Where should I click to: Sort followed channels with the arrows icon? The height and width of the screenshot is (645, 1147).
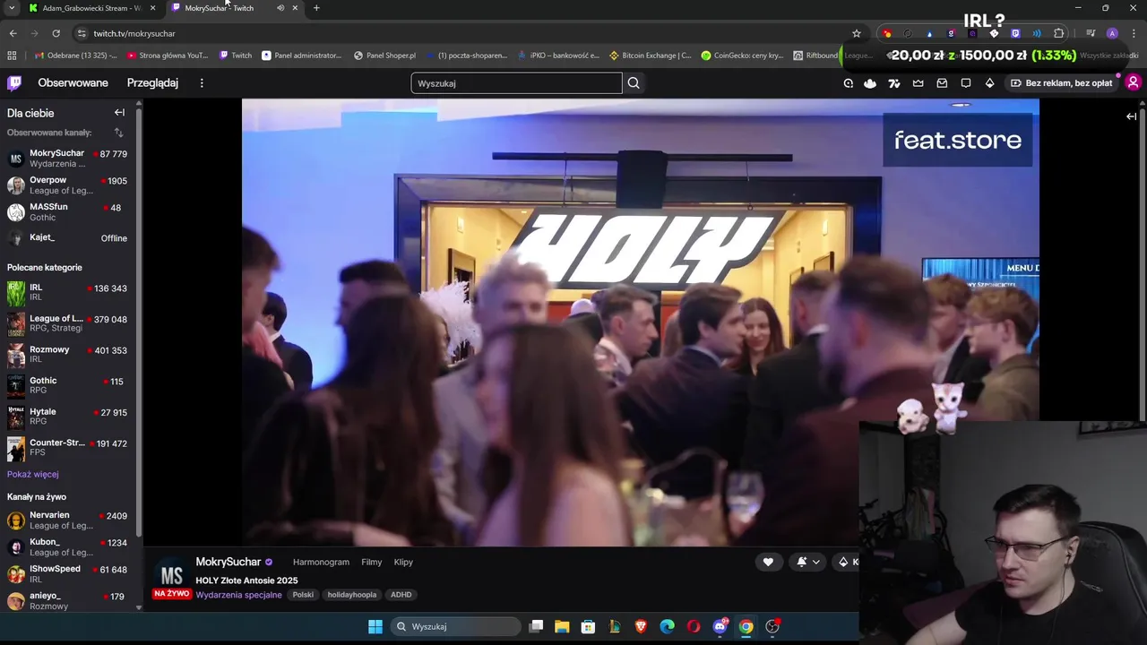tap(118, 133)
